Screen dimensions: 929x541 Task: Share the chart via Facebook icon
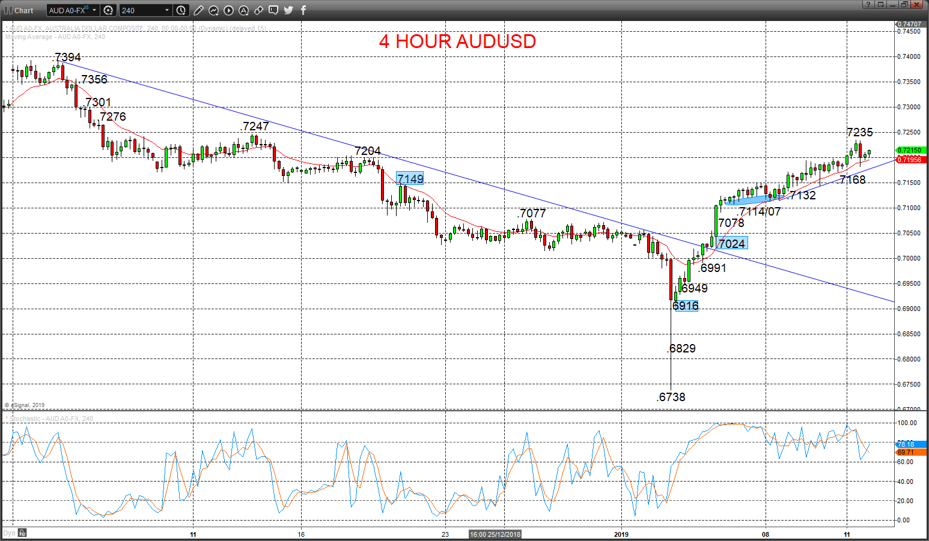tap(303, 10)
